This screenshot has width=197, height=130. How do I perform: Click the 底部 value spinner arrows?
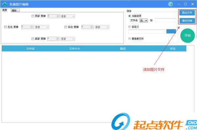[x=57, y=39]
